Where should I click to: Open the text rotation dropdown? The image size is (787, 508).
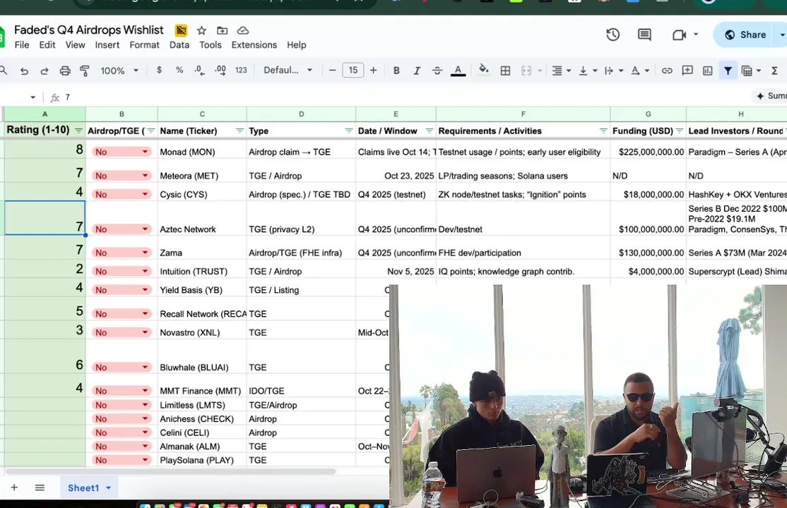coord(640,71)
